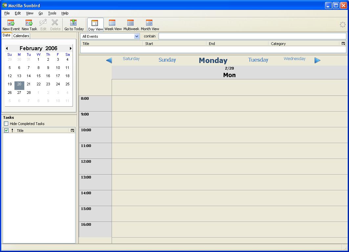Switch to Week View
This screenshot has width=349, height=252.
tap(113, 23)
